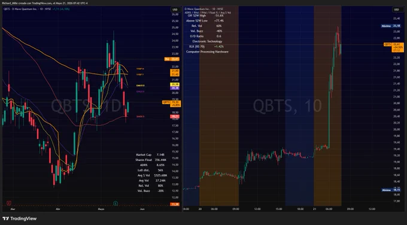407x225 pixels.
Task: Click the U/D Ratio 0.6 value
Action: point(219,37)
